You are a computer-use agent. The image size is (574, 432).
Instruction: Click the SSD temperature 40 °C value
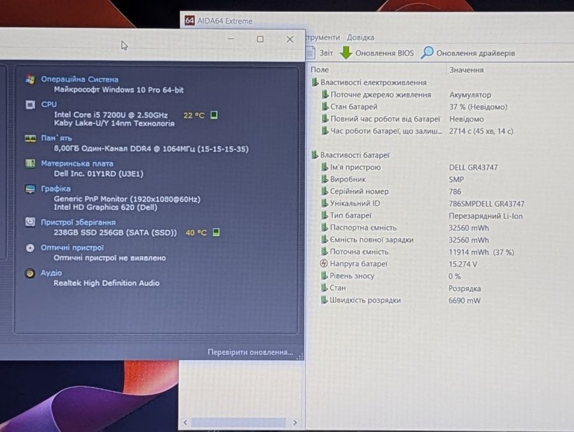(x=196, y=233)
